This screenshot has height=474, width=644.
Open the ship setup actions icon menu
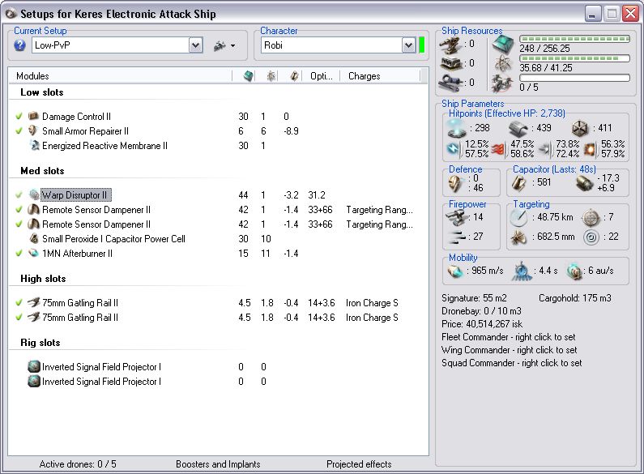(224, 45)
